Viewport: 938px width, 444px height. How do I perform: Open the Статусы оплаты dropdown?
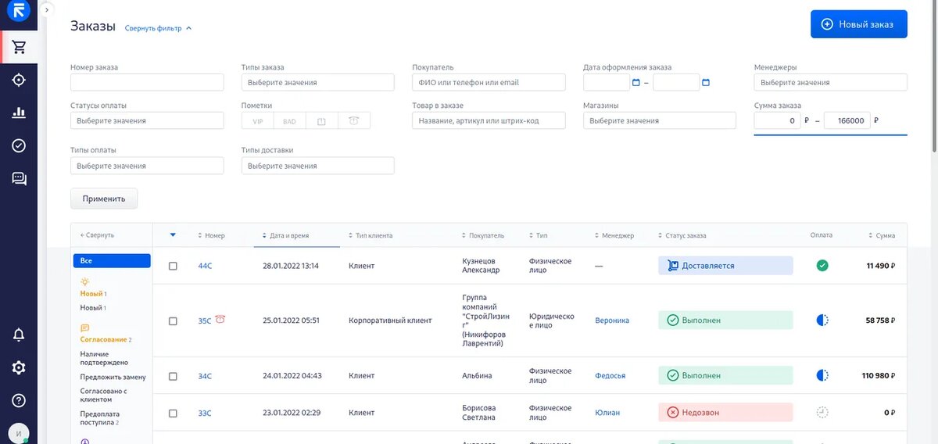tap(147, 121)
